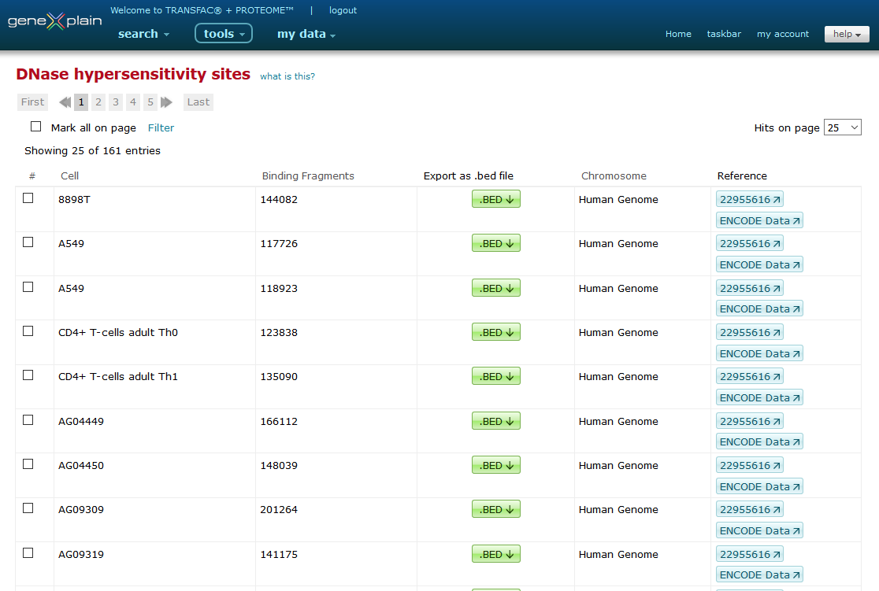The height and width of the screenshot is (591, 879).
Task: Tick checkbox for CD4+ T-cells adult Th0
Action: click(28, 331)
